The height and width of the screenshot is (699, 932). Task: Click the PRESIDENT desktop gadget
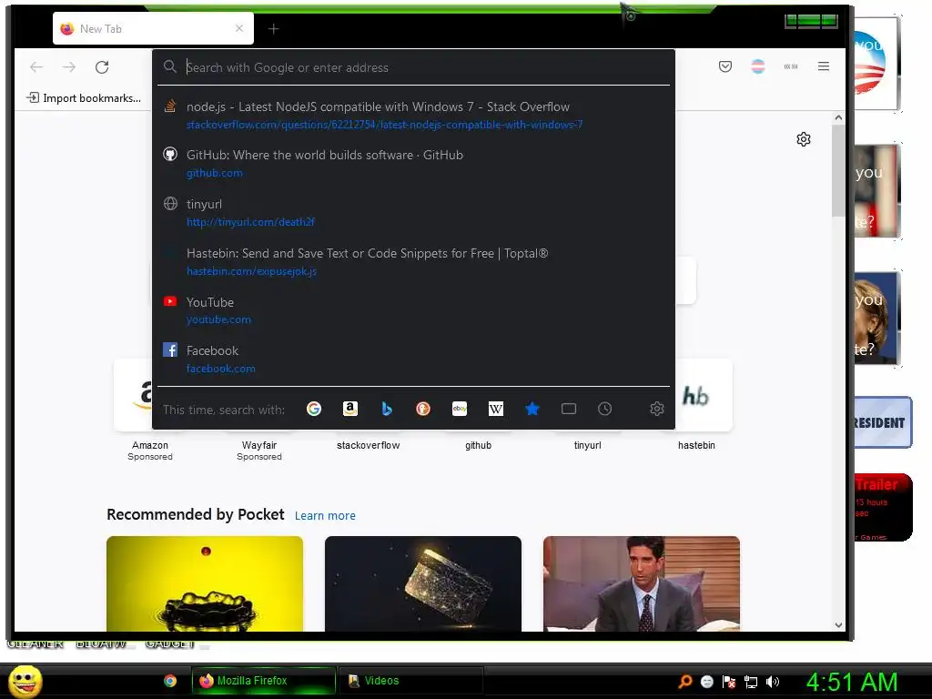point(883,422)
